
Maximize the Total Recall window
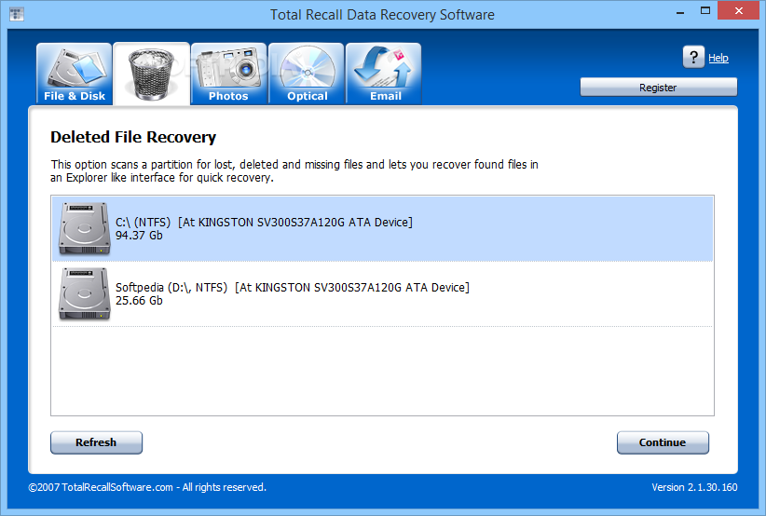(x=704, y=11)
